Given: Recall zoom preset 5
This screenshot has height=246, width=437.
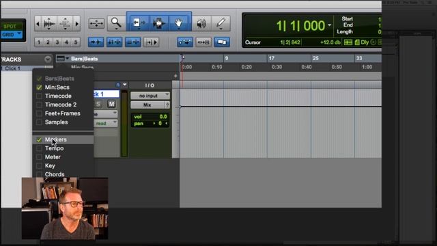Looking at the screenshot, I should tap(76, 42).
